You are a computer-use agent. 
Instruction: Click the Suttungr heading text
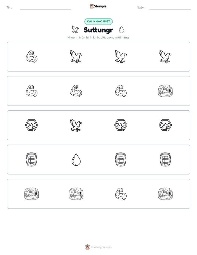(x=98, y=30)
